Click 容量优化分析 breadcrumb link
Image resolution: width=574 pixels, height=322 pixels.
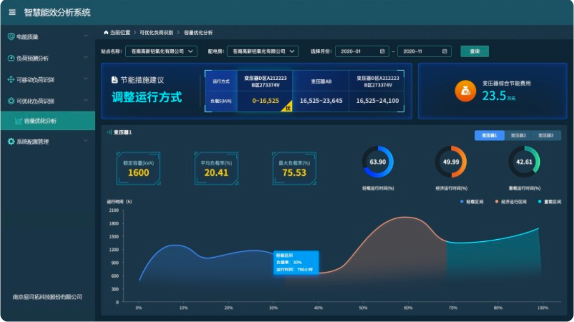click(198, 33)
